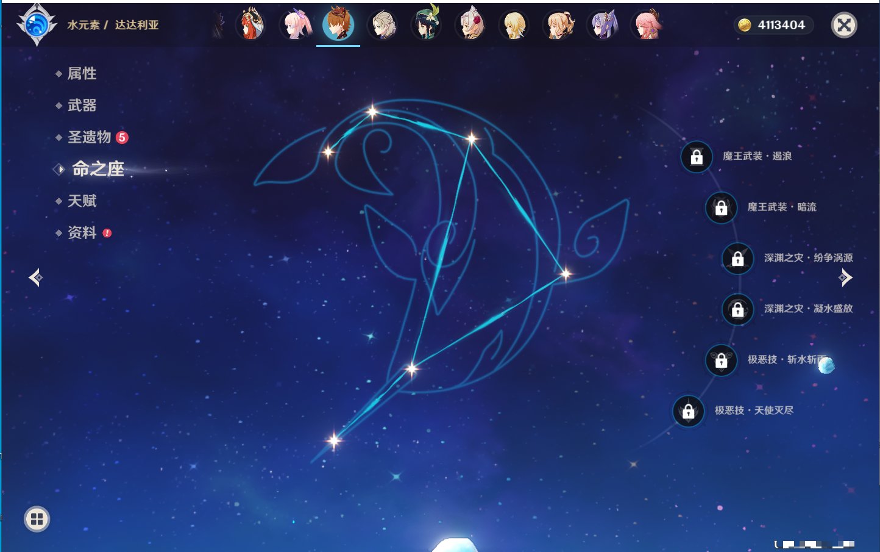This screenshot has height=552, width=880.
Task: Select the partly hidden dark character avatar
Action: tap(218, 25)
